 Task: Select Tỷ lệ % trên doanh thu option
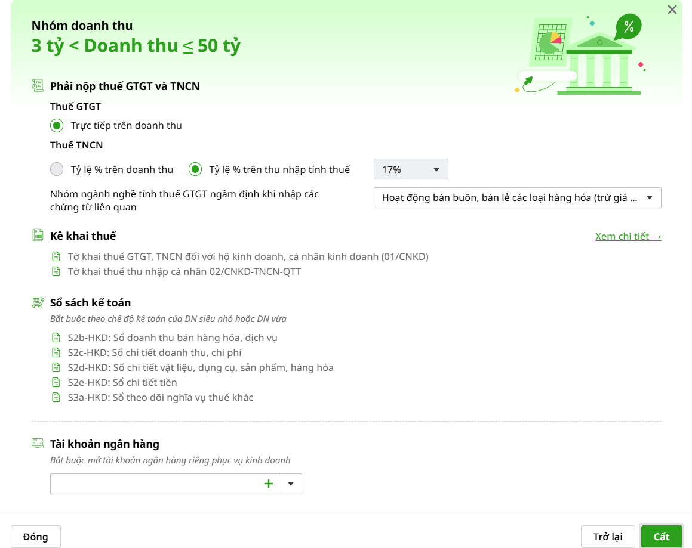57,169
